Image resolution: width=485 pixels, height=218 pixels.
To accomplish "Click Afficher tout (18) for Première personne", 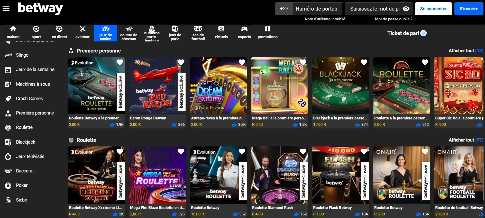I will point(466,51).
